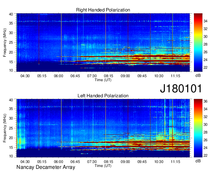The image size is (211, 171).
Task: Click the 30 MHz tick on Right Handed plot
Action: [11, 33]
